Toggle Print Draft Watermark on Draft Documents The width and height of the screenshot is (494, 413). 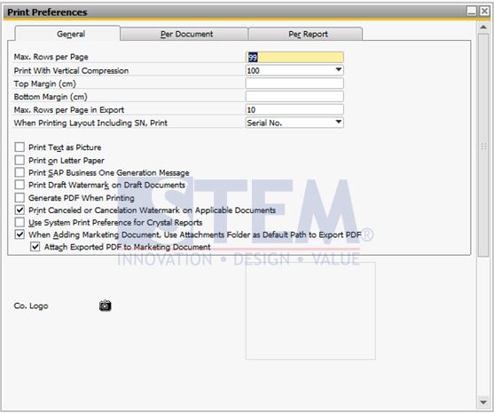click(20, 185)
